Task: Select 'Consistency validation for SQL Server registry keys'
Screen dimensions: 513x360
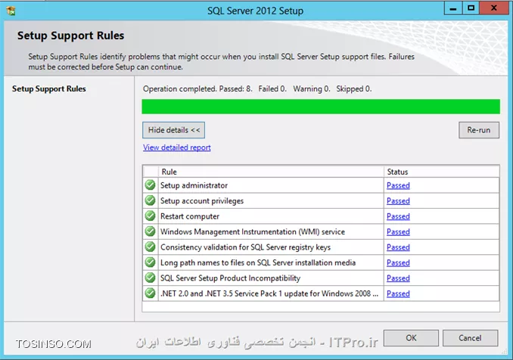Action: [x=245, y=247]
